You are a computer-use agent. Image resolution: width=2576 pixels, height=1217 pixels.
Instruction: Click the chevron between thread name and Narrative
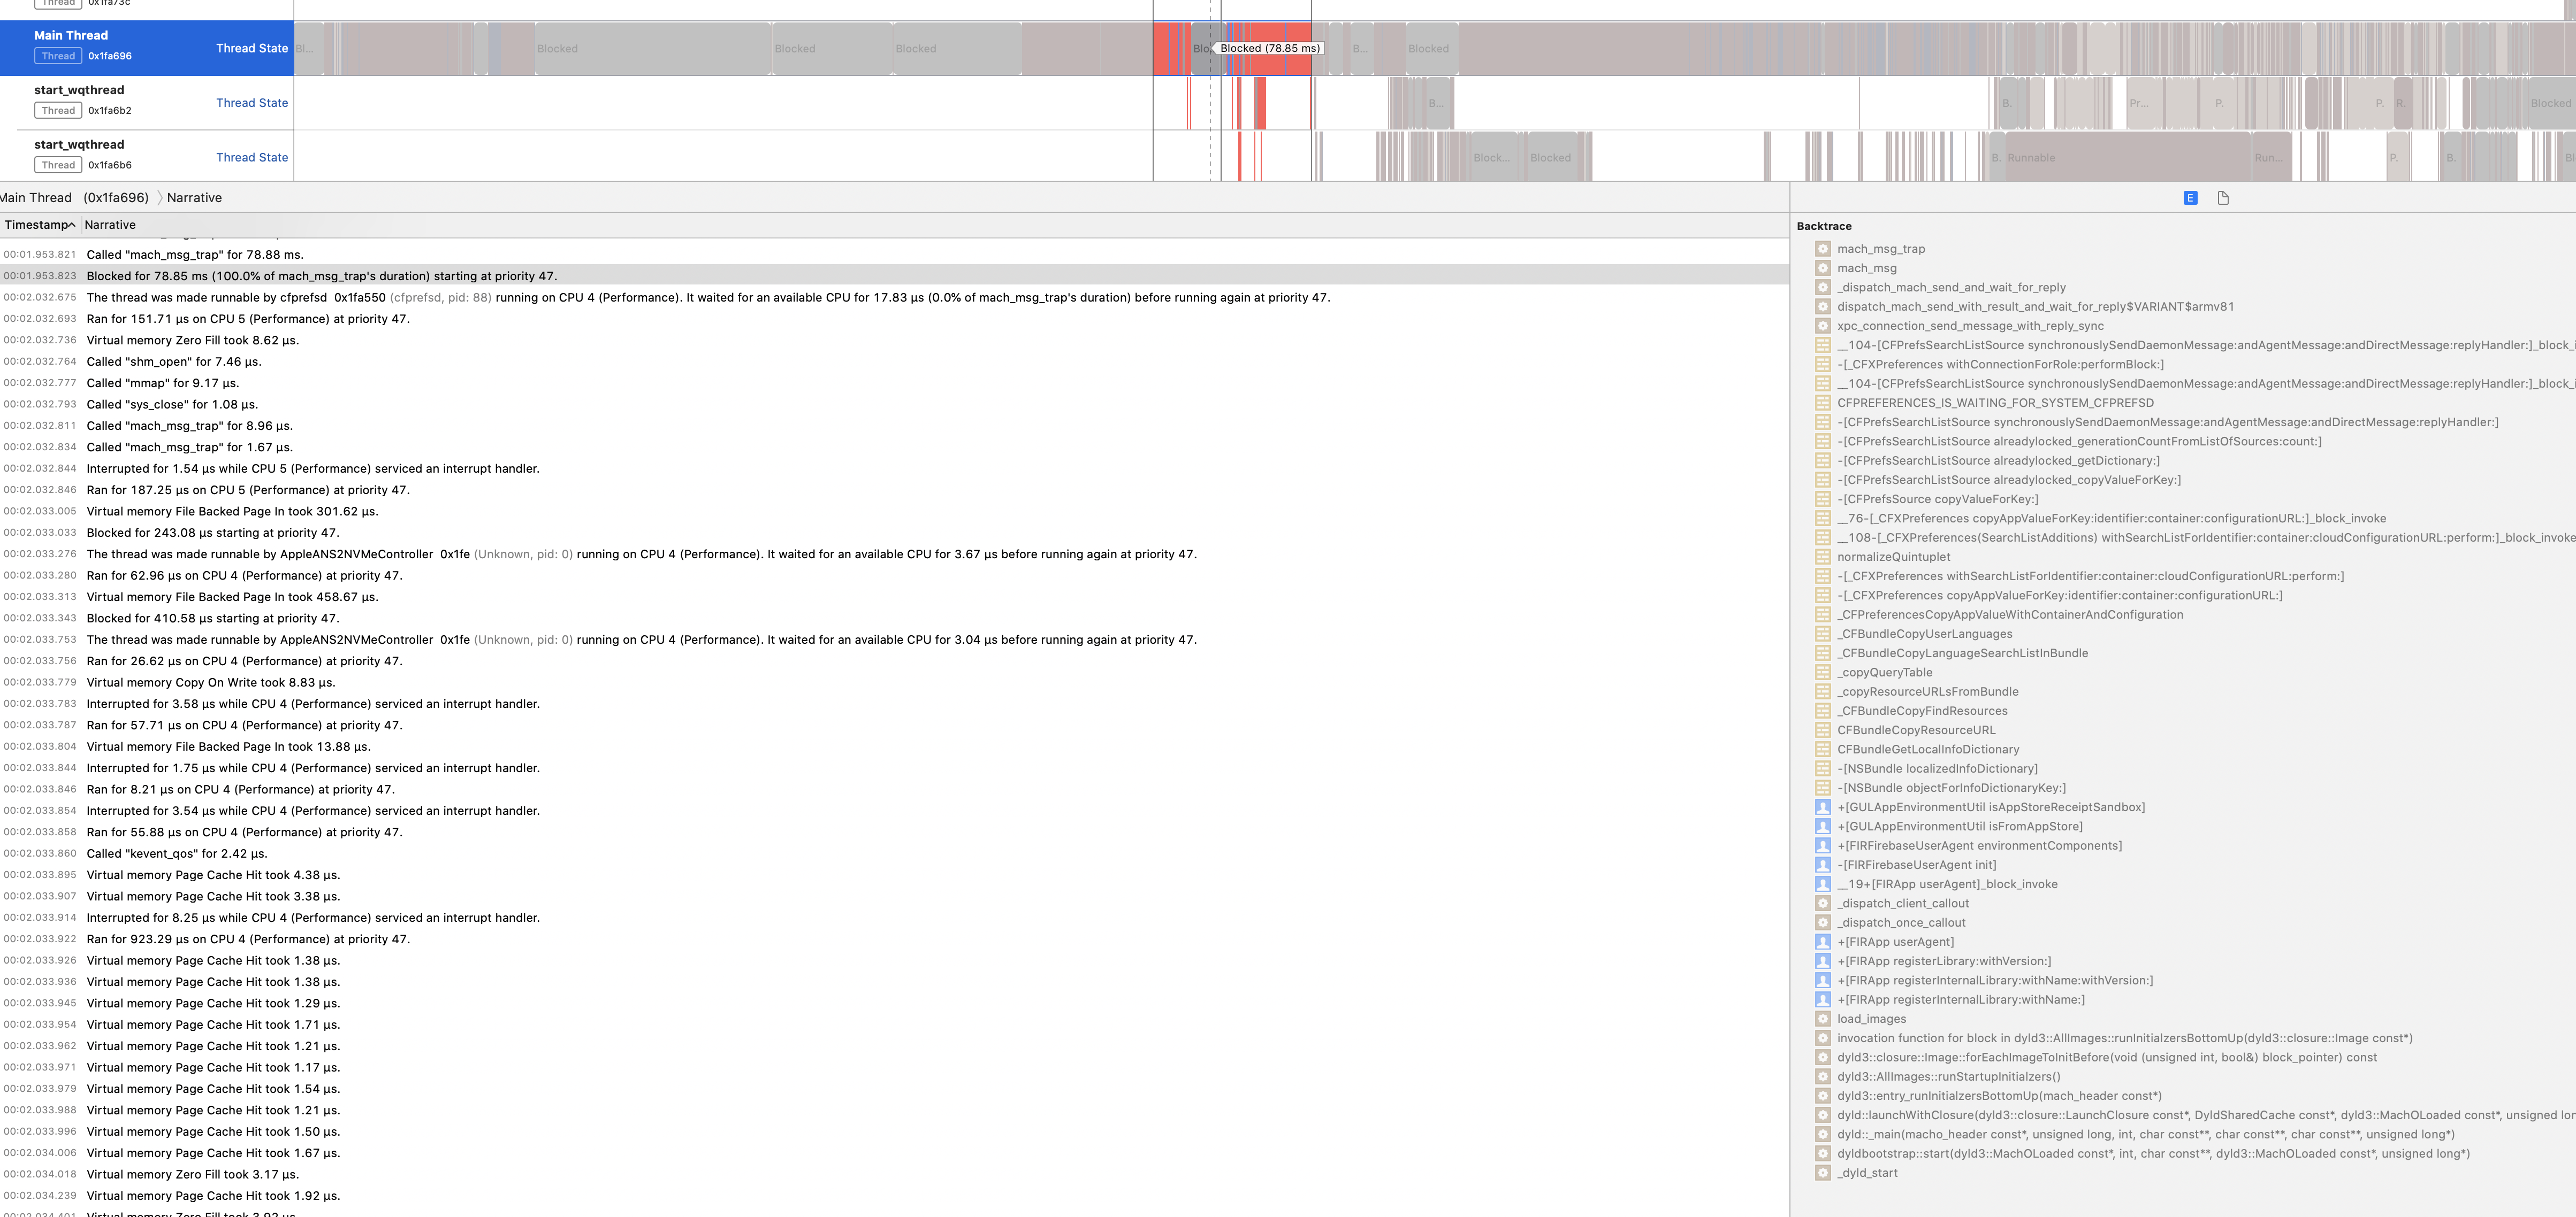click(x=159, y=197)
